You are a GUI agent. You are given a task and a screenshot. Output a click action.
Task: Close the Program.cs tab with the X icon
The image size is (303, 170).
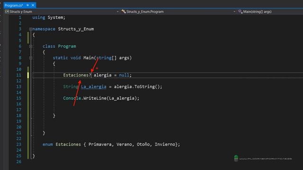(x=33, y=5)
